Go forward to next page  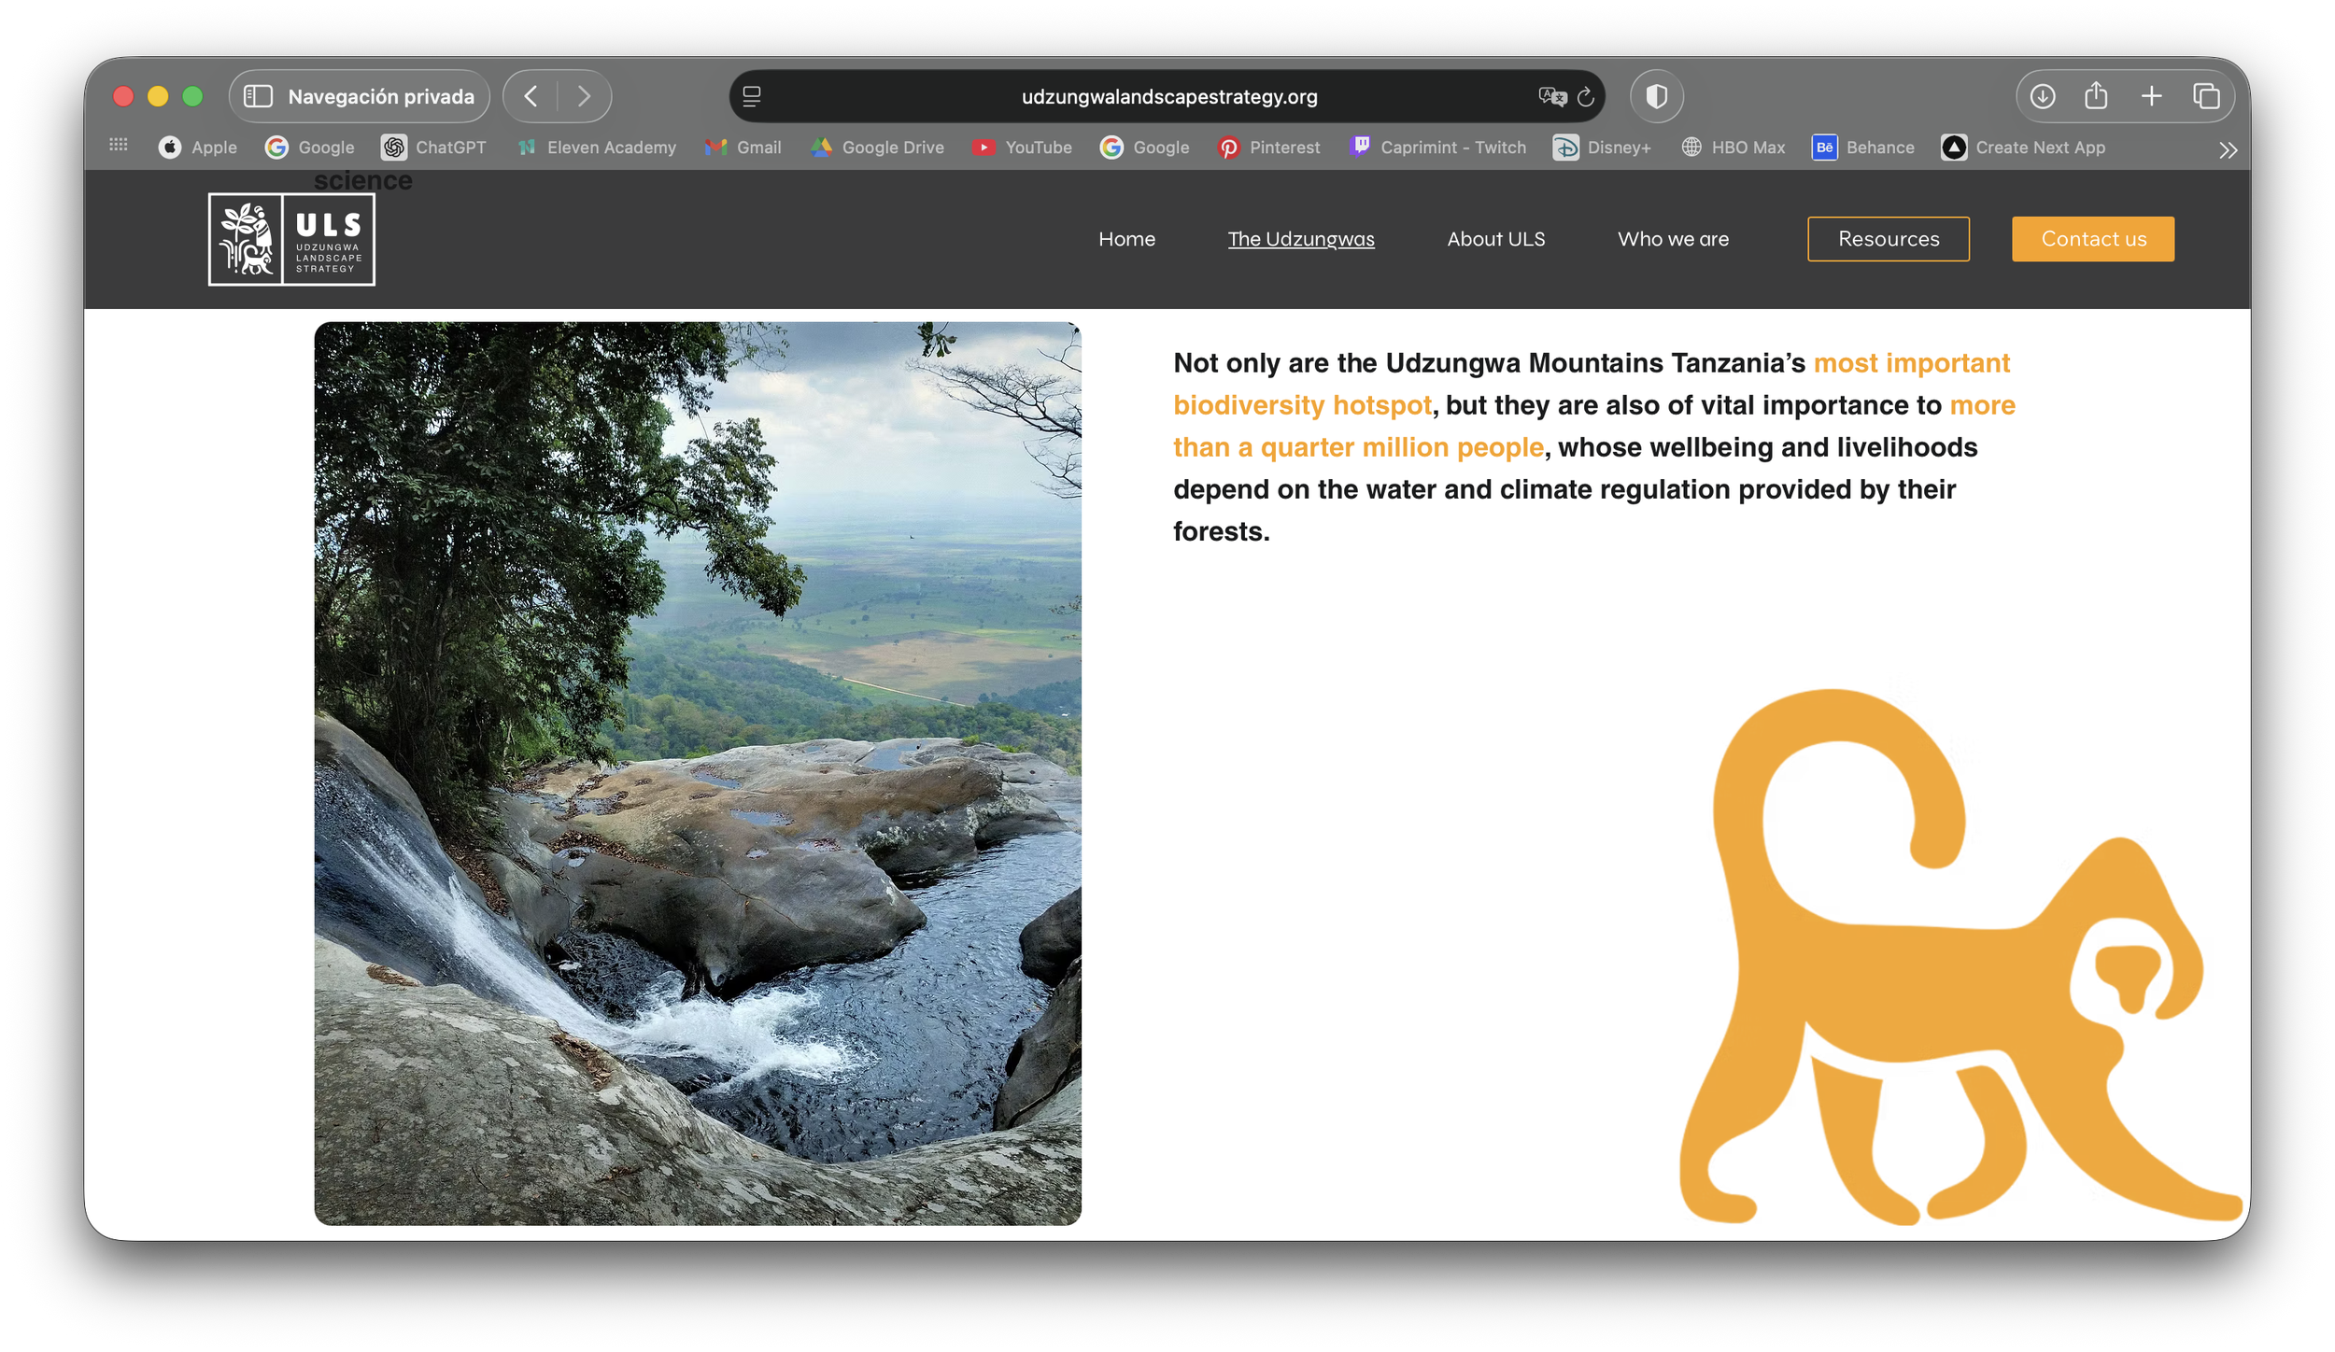[584, 96]
